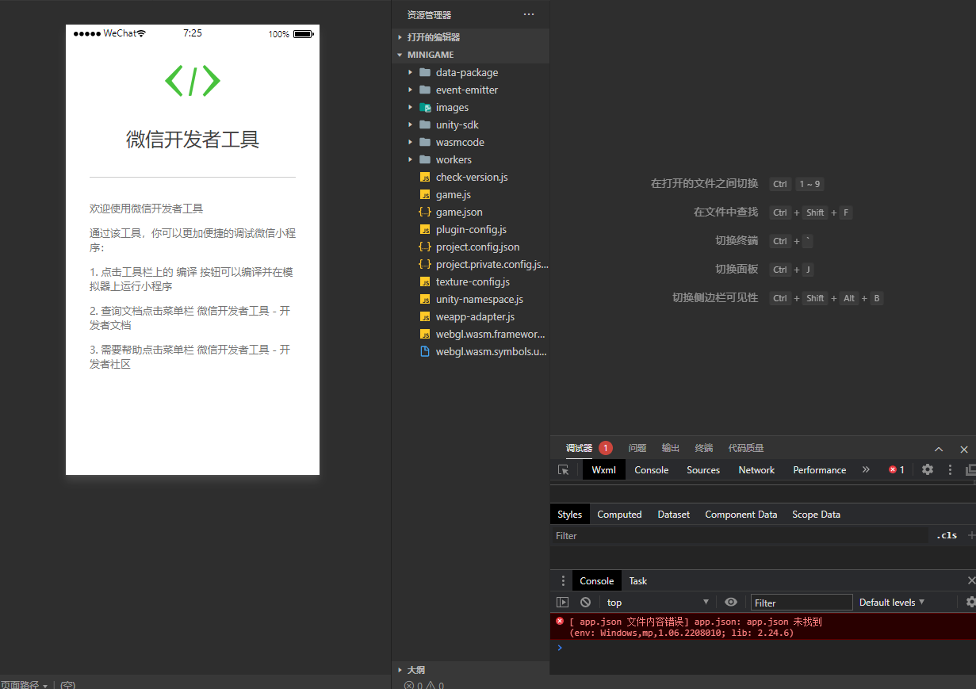The width and height of the screenshot is (976, 689).
Task: Expand the wasmcode folder arrow
Action: (410, 143)
